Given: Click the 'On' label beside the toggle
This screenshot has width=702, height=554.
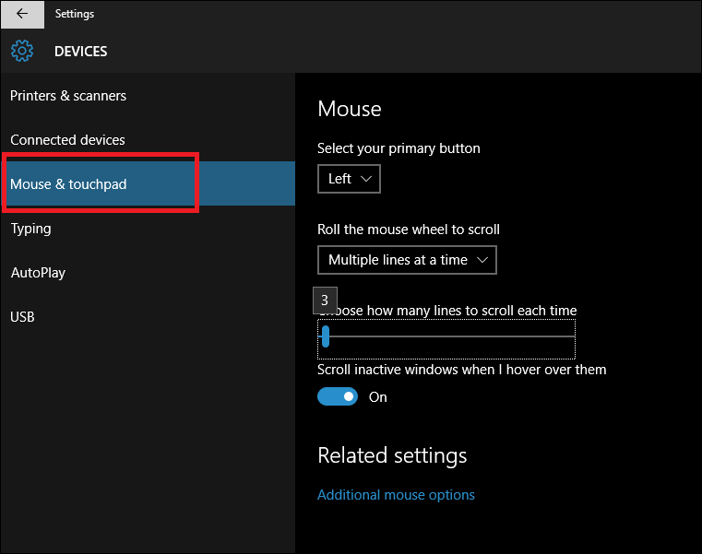Looking at the screenshot, I should tap(378, 397).
